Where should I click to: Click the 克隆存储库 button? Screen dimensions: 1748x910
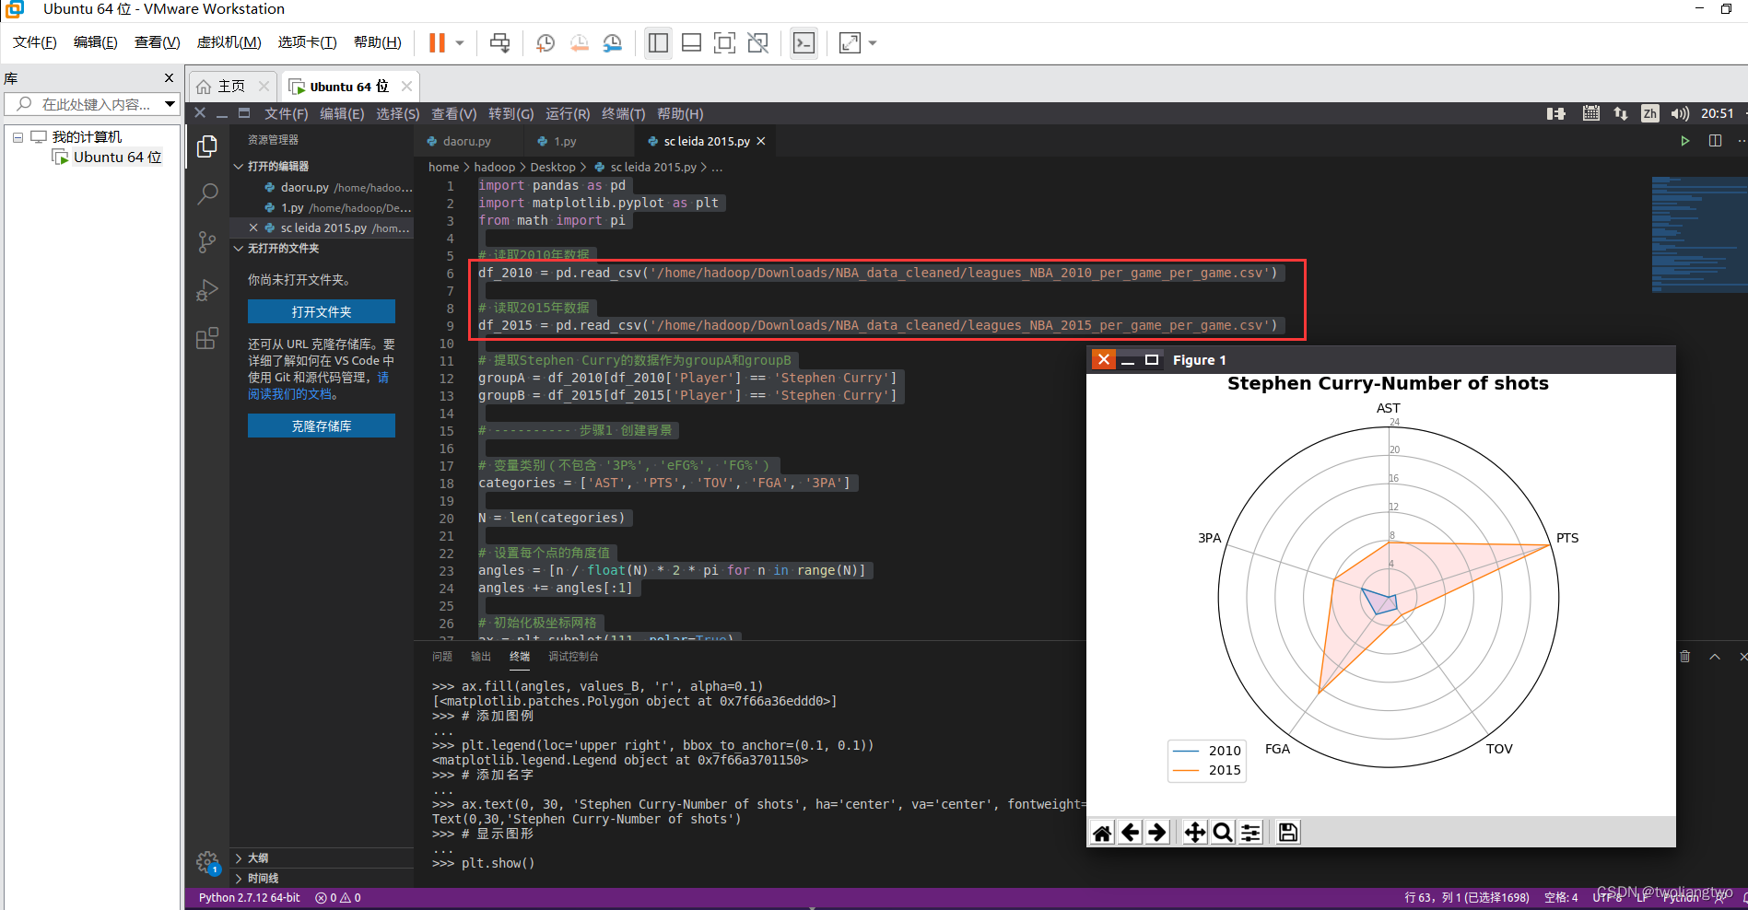point(321,426)
